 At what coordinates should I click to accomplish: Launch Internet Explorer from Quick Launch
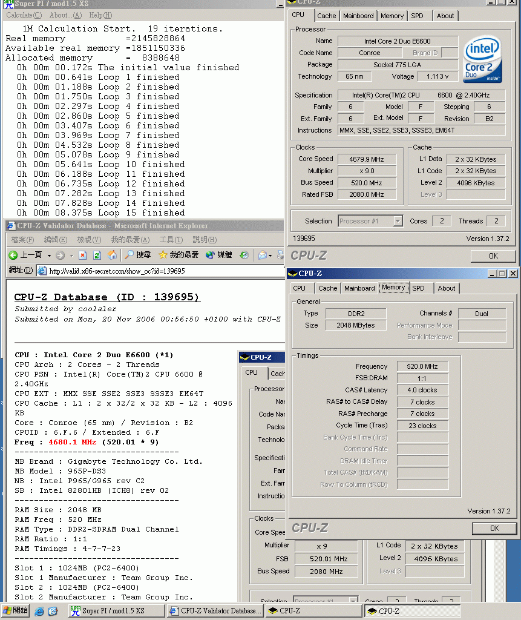click(x=39, y=612)
